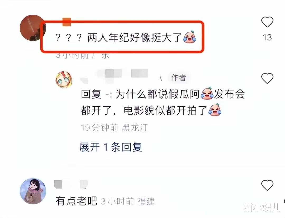Open the top commenter's red avatar

(x=33, y=28)
